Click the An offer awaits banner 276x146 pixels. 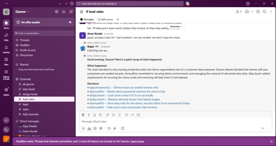(44, 22)
